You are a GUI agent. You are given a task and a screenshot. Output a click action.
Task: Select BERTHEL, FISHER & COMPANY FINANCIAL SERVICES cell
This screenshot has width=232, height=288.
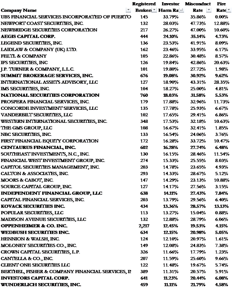click(x=66, y=272)
